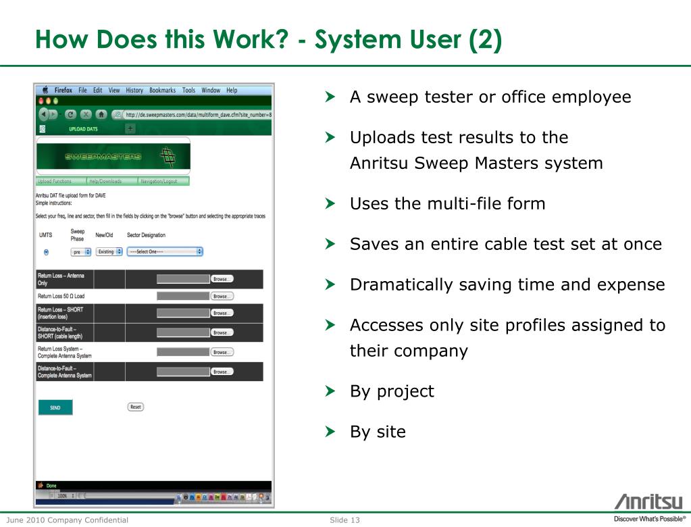The width and height of the screenshot is (691, 527).
Task: Browse file for Return Loss System row
Action: (x=222, y=352)
